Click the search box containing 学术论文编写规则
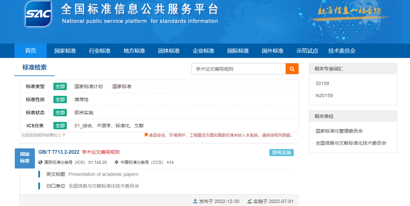This screenshot has width=410, height=206. [238, 69]
